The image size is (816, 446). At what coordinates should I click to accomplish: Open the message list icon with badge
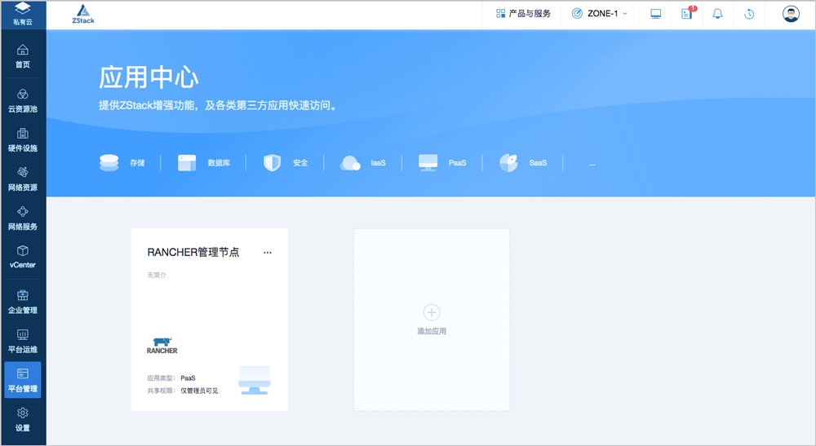[x=686, y=14]
